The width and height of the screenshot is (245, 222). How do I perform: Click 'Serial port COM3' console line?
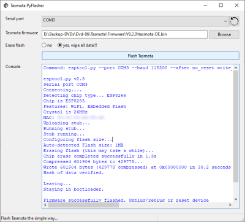[x=66, y=85]
